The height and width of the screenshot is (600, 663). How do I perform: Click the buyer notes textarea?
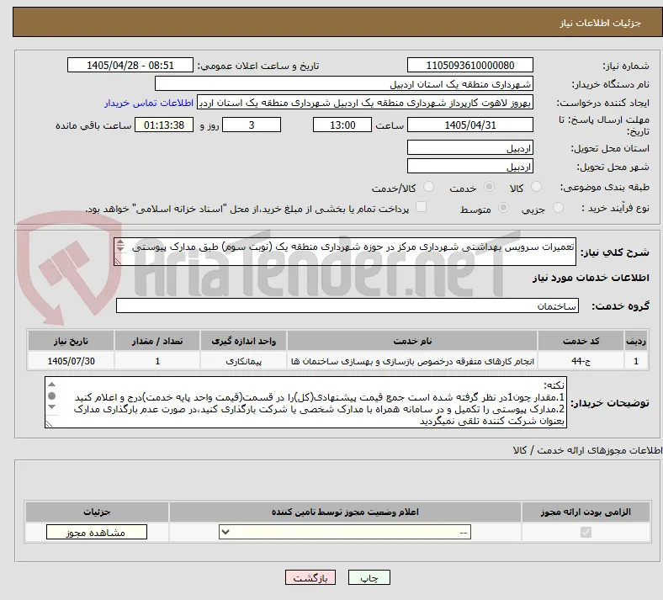point(305,402)
